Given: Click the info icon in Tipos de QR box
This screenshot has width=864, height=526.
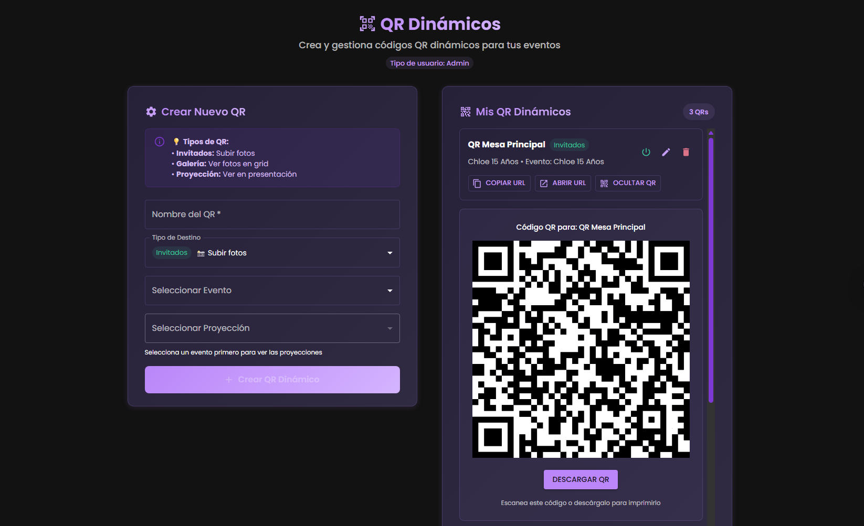Looking at the screenshot, I should [160, 142].
